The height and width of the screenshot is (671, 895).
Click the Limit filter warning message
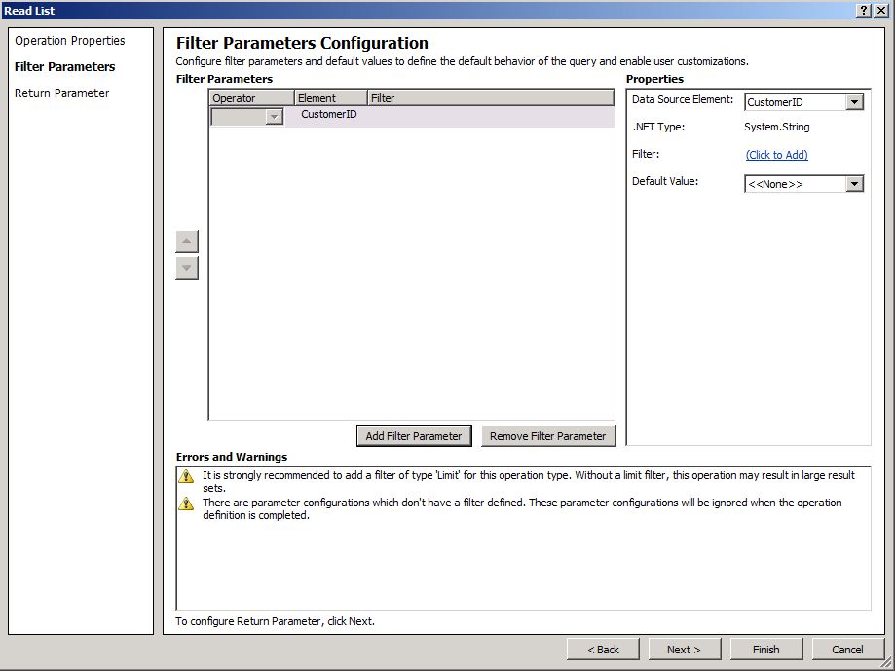(x=529, y=481)
